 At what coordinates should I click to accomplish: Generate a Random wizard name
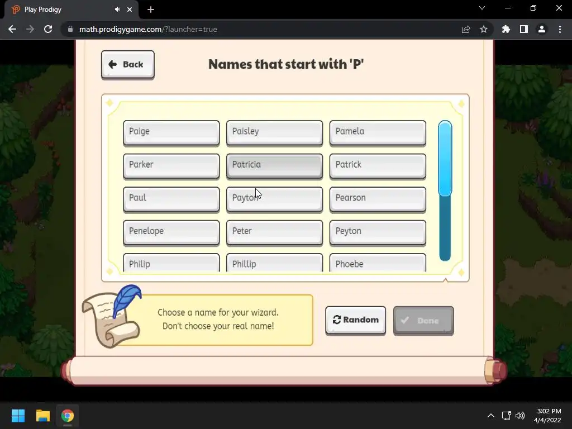click(355, 320)
